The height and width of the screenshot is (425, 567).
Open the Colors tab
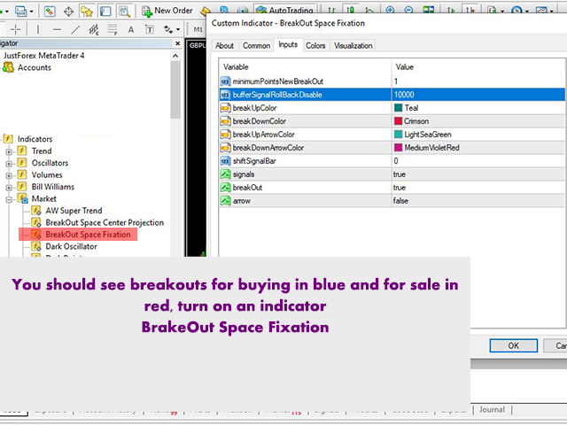(315, 45)
